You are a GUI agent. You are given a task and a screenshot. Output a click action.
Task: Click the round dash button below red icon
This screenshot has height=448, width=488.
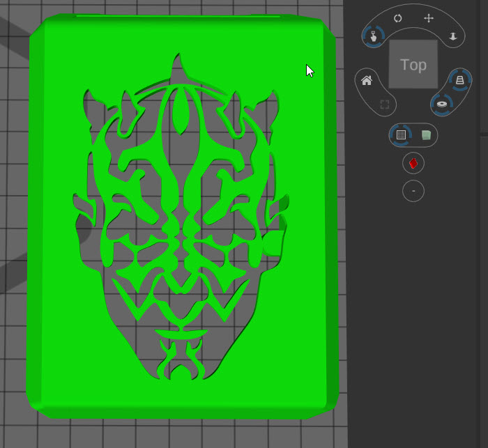[413, 191]
